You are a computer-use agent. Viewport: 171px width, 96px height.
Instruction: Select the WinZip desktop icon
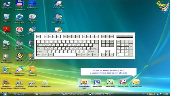point(32,57)
